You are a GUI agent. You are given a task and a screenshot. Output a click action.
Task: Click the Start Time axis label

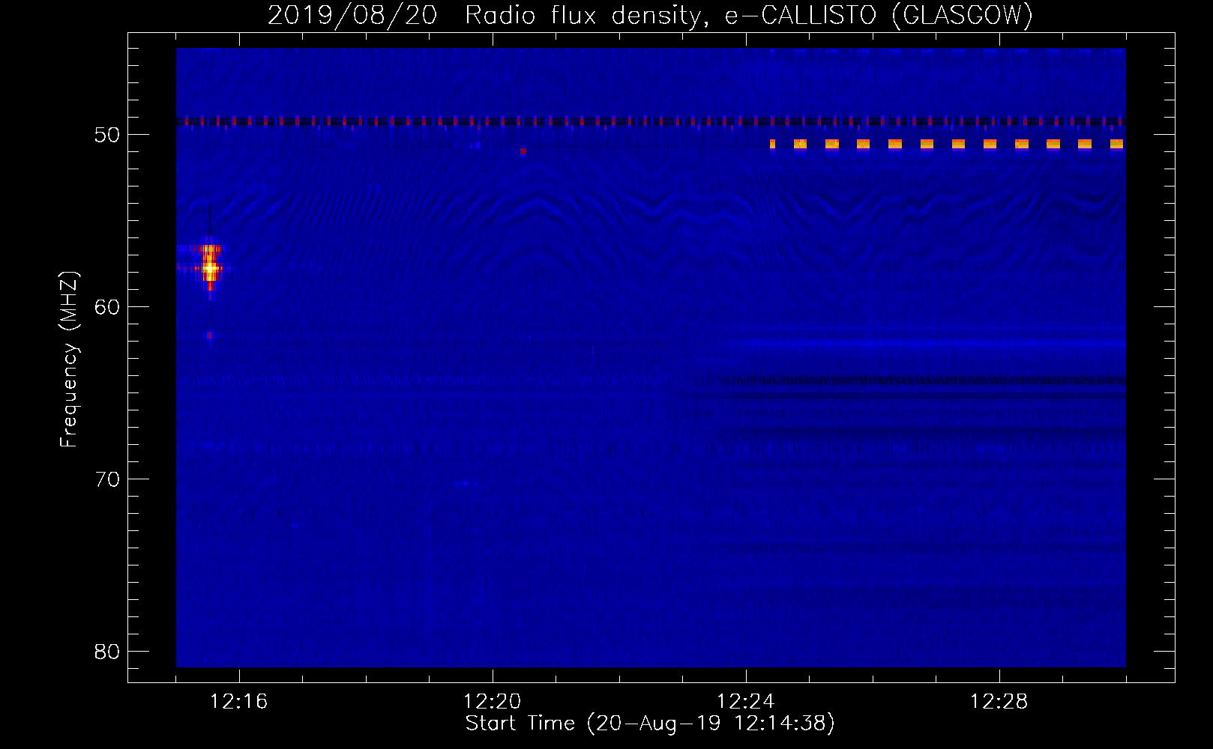pos(650,724)
